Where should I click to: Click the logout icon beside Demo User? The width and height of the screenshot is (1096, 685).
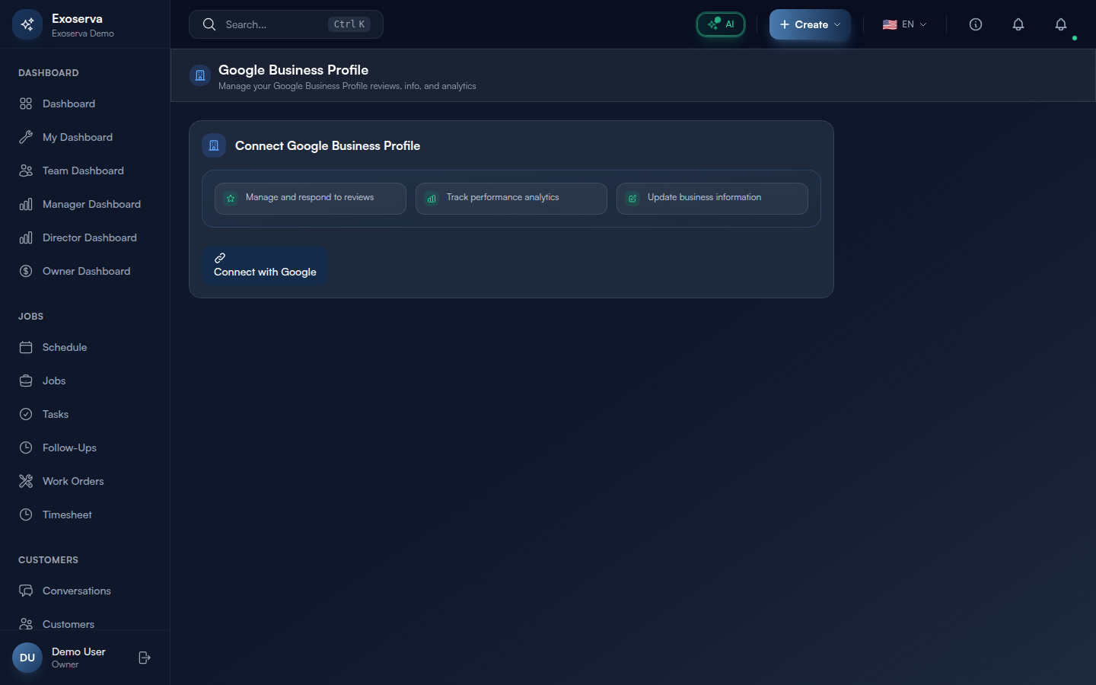pos(145,658)
